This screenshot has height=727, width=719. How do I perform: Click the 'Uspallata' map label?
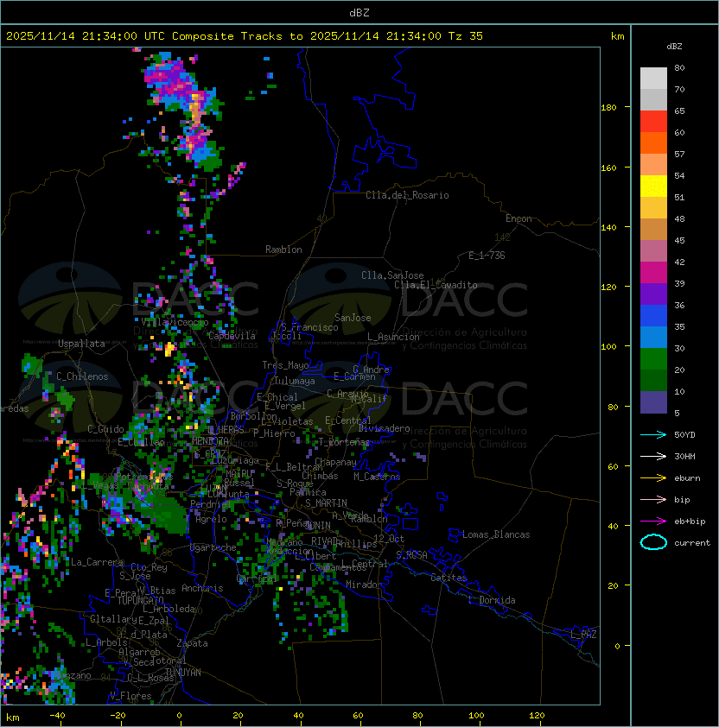82,344
